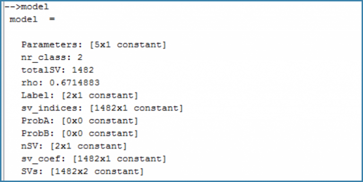Click the [5x1 constant] Parameters value
Viewport: 363px width, 182px height.
(127, 45)
